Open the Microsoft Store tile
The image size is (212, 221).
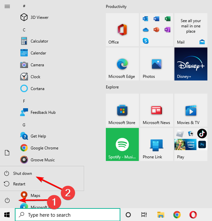click(x=122, y=110)
